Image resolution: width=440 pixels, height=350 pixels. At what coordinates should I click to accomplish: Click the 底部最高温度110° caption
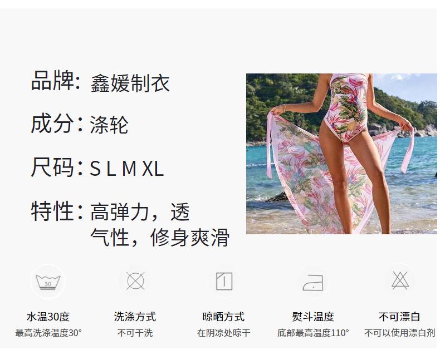point(313,333)
